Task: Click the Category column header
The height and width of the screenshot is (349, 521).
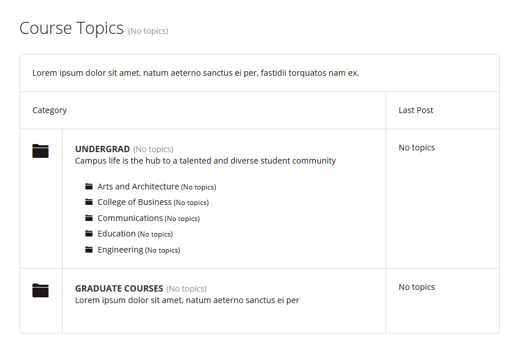Action: click(x=49, y=110)
